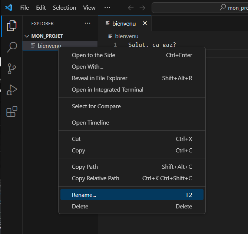The width and height of the screenshot is (248, 234).
Task: Open the Edit menu
Action: pyautogui.click(x=41, y=7)
